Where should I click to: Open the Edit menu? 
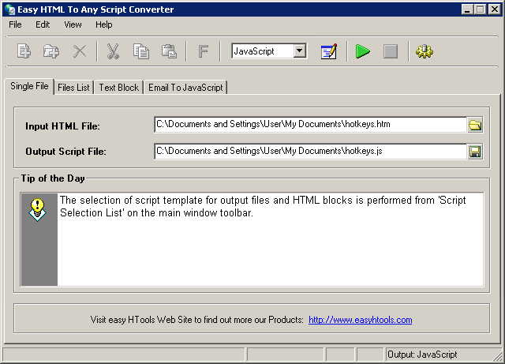43,24
